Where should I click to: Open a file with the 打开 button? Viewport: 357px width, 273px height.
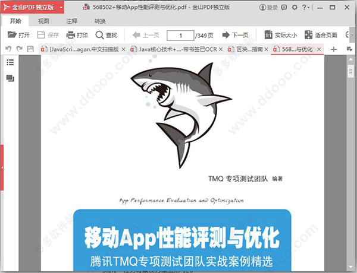point(18,35)
